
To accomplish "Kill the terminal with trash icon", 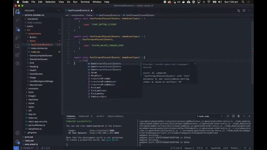I will pyautogui.click(x=239, y=116).
